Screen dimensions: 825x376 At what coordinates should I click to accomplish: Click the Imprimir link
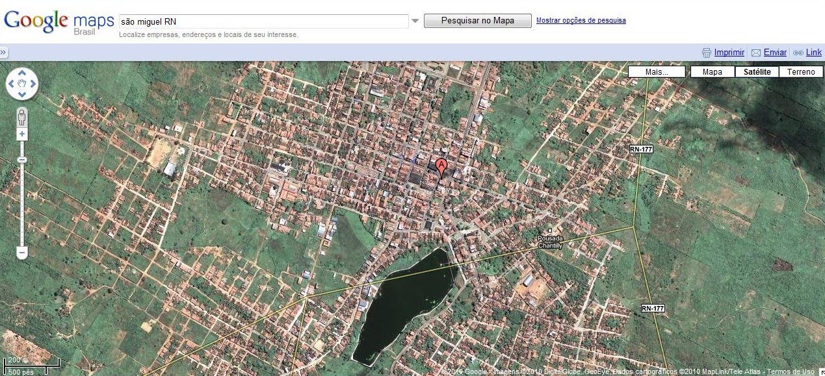[x=729, y=53]
